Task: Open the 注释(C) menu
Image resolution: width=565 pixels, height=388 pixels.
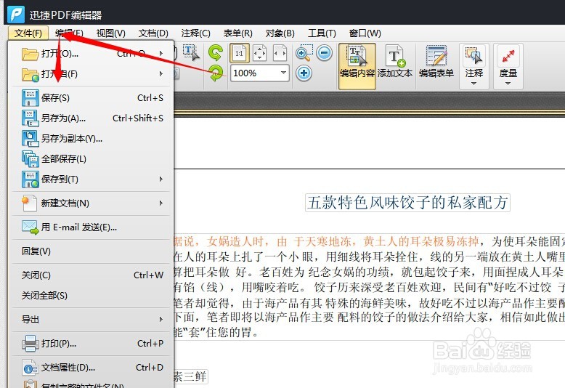Action: (x=195, y=33)
